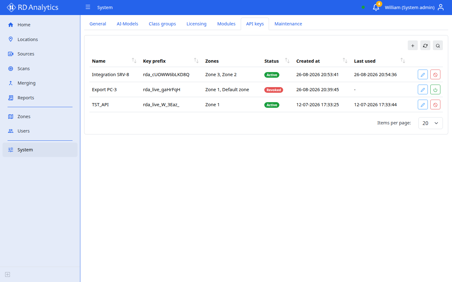This screenshot has width=452, height=282.
Task: Sort table by Name column
Action: (x=134, y=60)
